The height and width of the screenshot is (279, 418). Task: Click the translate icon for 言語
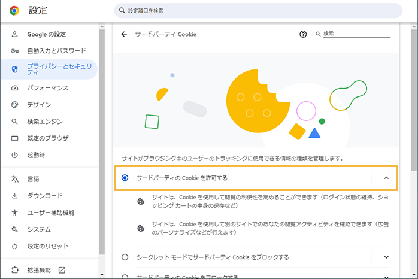tap(14, 179)
